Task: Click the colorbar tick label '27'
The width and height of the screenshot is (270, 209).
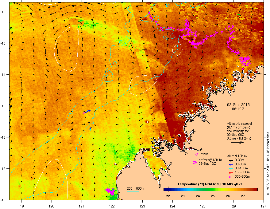Action: coord(243,196)
